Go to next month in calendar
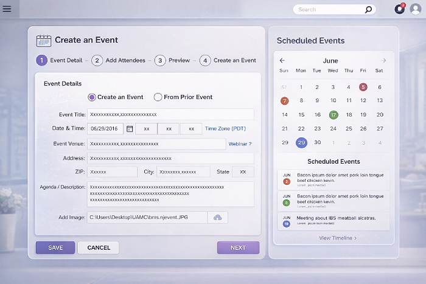The height and width of the screenshot is (284, 426). [x=384, y=61]
